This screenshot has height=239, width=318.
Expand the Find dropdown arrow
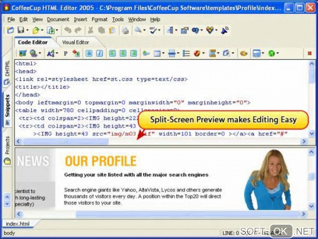pos(144,30)
